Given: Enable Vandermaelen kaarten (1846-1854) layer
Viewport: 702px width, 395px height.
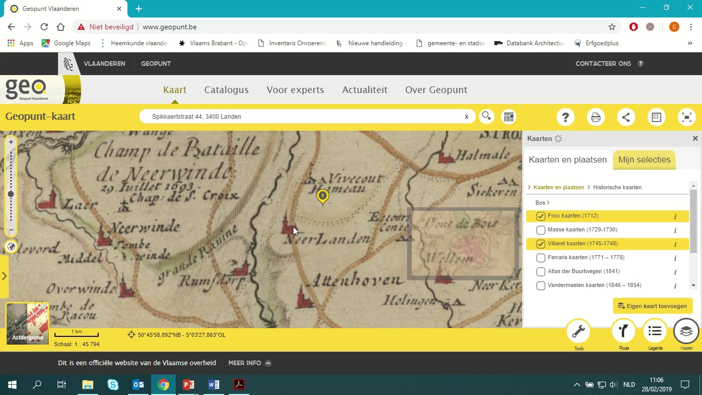Looking at the screenshot, I should click(541, 285).
